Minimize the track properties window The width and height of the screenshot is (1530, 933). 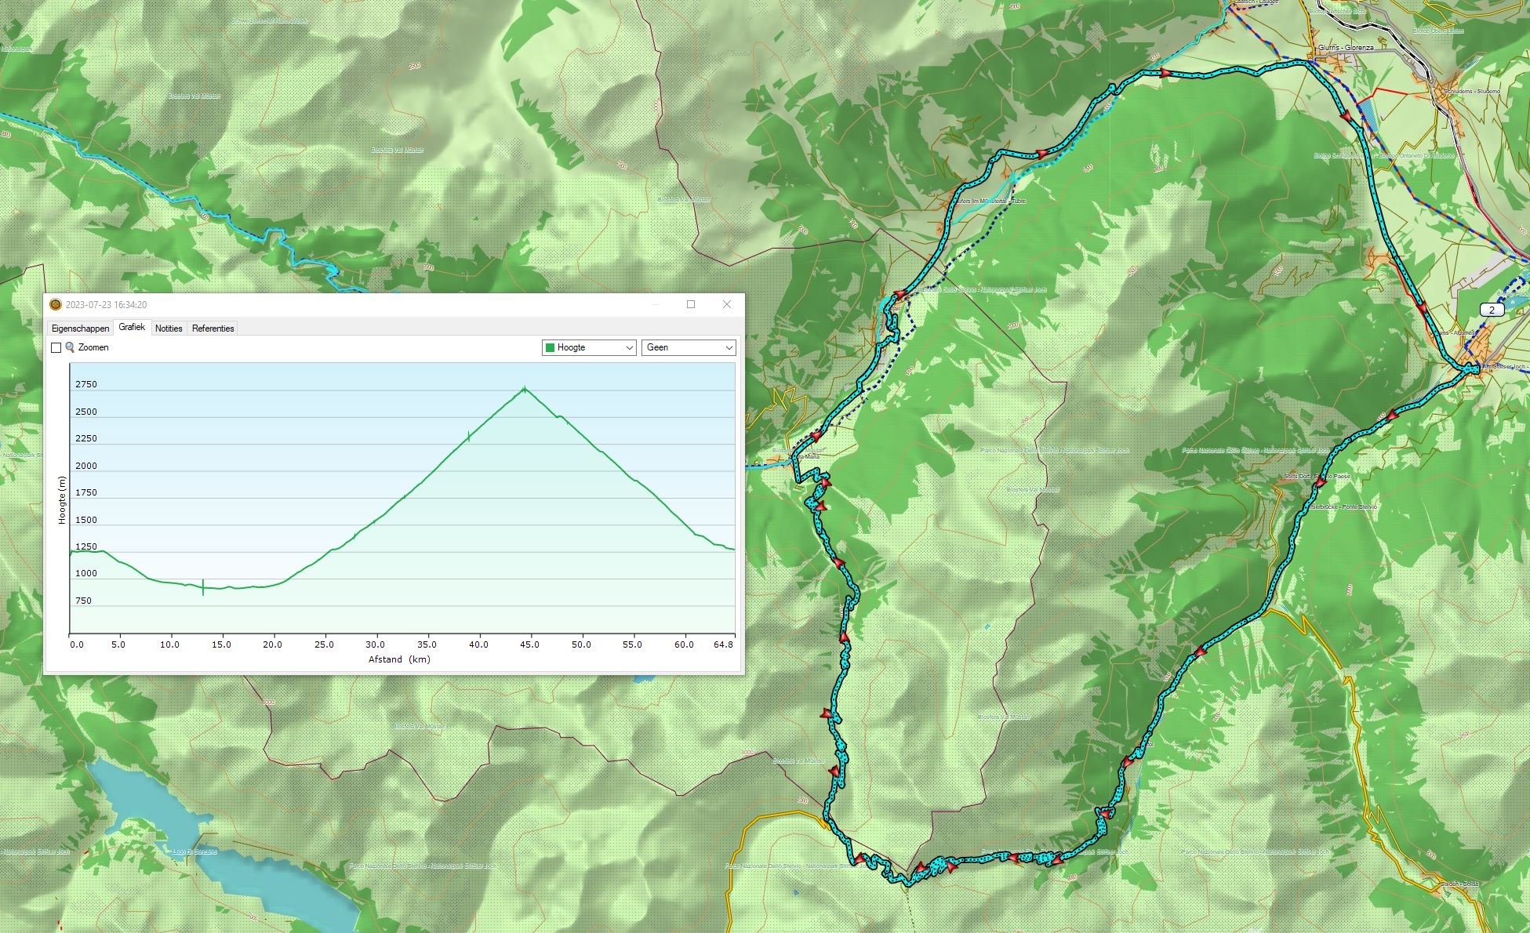pos(656,304)
